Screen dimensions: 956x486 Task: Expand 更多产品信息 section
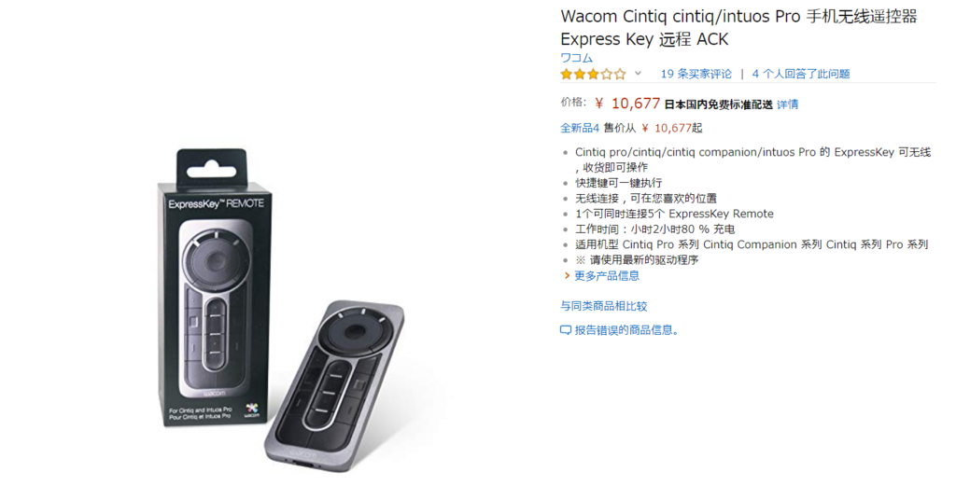(x=607, y=276)
